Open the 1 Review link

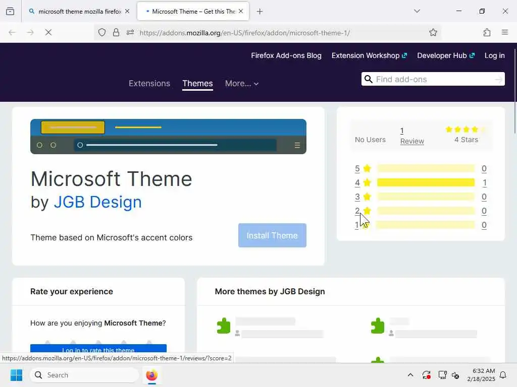(412, 136)
